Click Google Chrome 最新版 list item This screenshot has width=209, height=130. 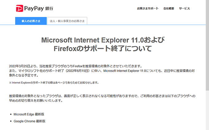pos(30,121)
